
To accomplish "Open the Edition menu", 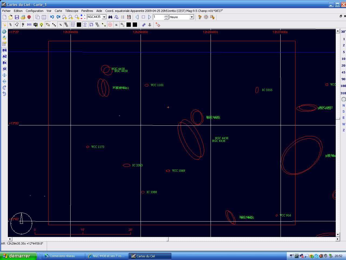I will [x=18, y=11].
